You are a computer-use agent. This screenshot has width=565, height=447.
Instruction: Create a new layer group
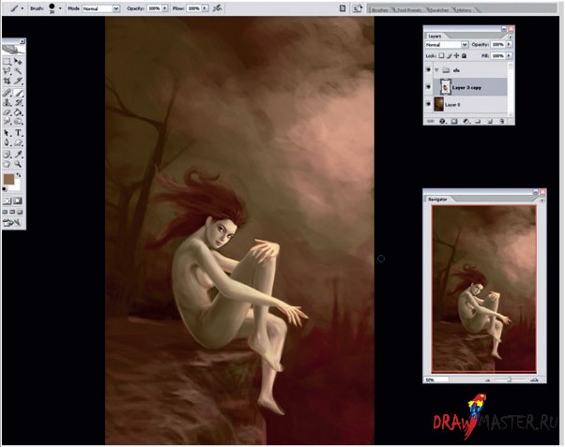click(478, 121)
